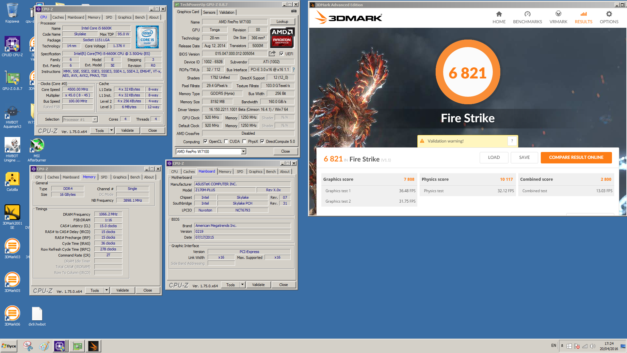Open Catzilla desktop shortcut
627x353 pixels.
pyautogui.click(x=12, y=181)
